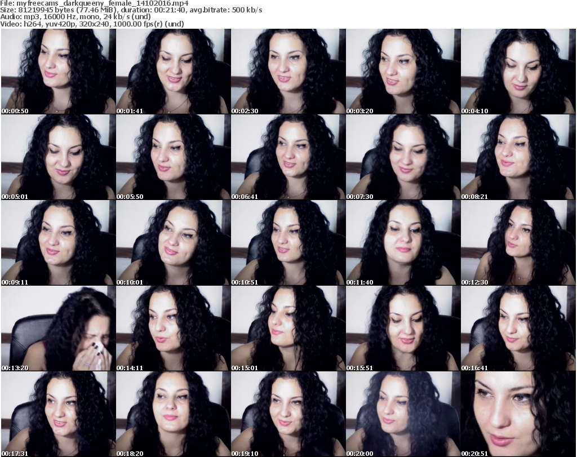The height and width of the screenshot is (457, 577).
Task: Select the thumbnail stamped 00:17:31
Action: (58, 414)
